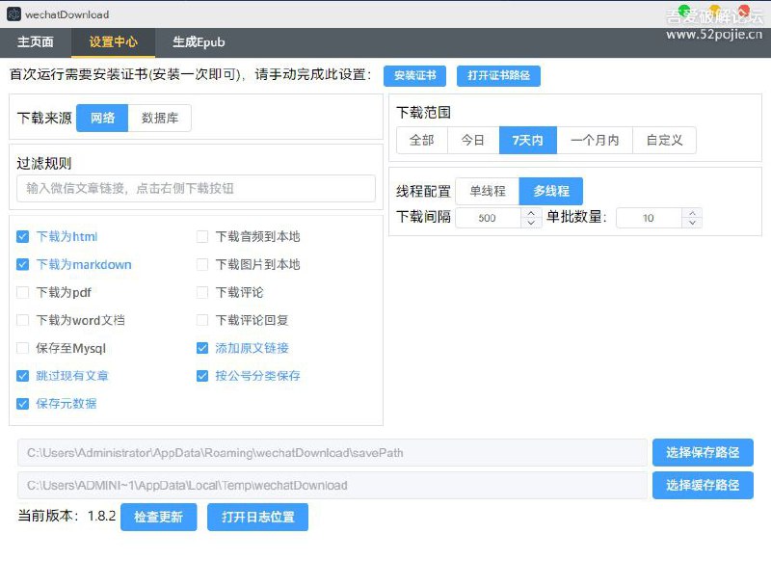771x587 pixels.
Task: Click the 安装证书 button
Action: pyautogui.click(x=414, y=76)
